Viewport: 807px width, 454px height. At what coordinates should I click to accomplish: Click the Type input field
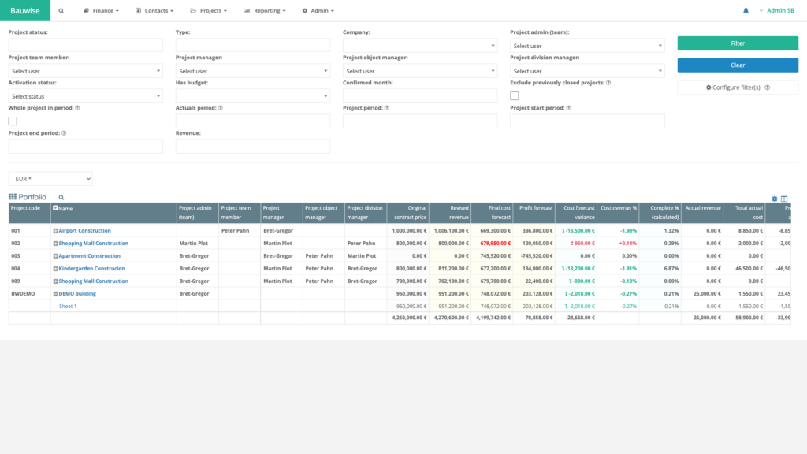point(253,45)
